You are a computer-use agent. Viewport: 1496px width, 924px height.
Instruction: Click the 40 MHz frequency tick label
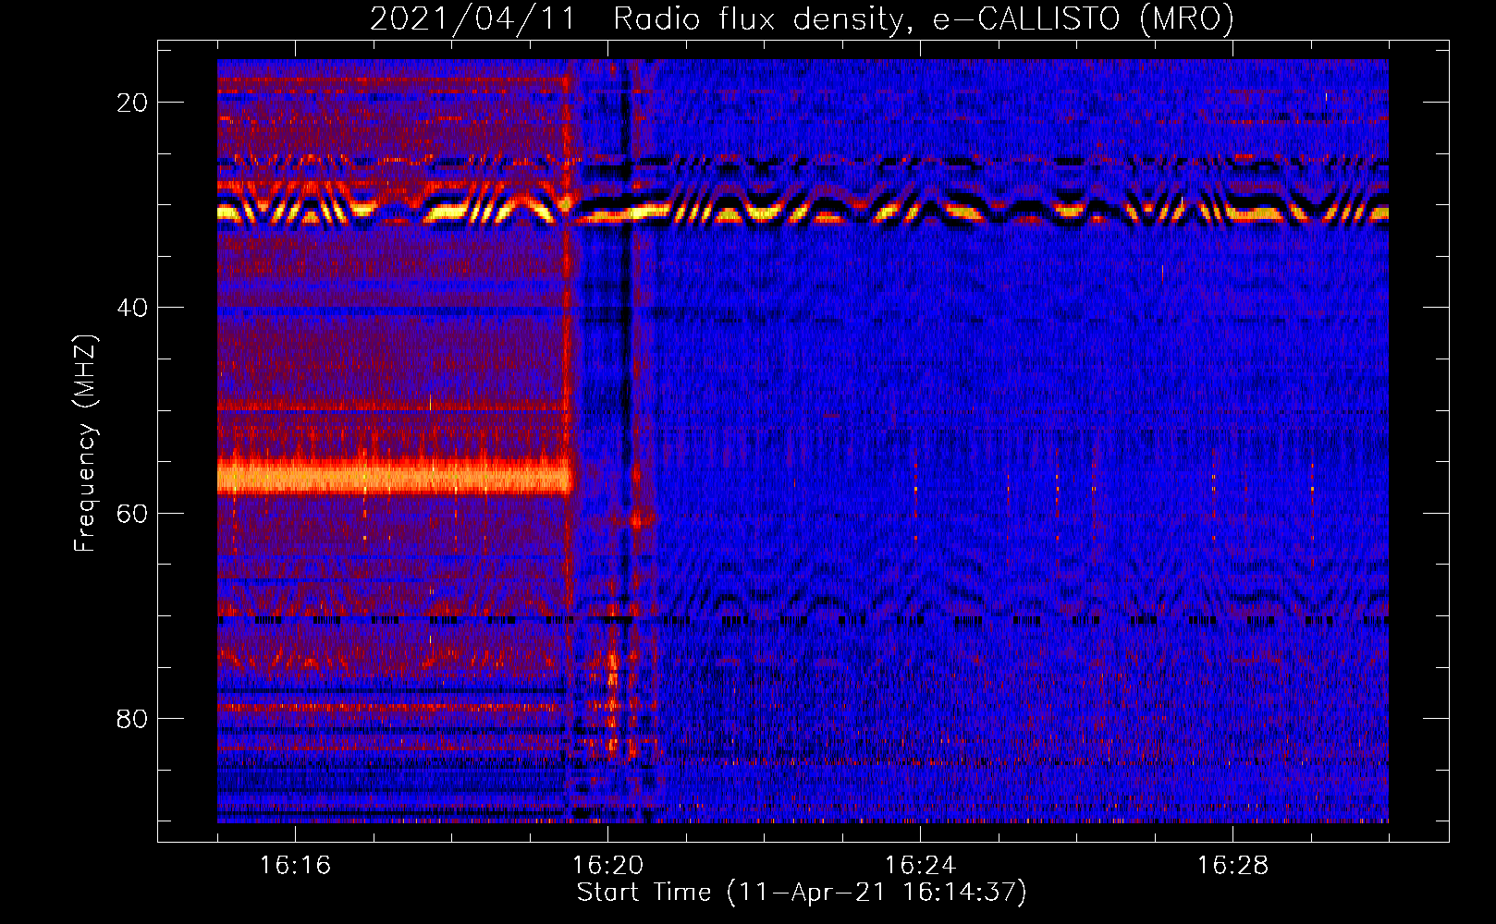click(133, 308)
